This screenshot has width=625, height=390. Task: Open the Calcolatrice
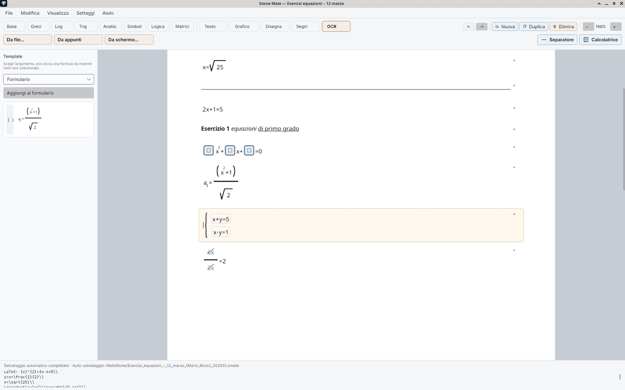pos(600,40)
